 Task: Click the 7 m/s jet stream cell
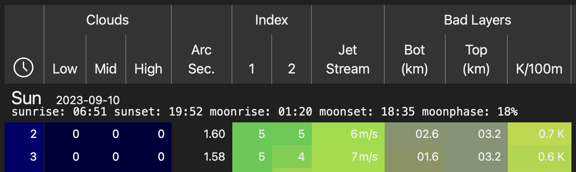(x=348, y=156)
